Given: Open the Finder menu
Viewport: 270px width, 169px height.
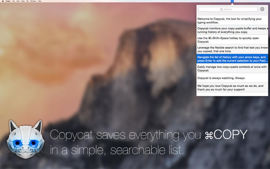Looking at the screenshot, I should (x=8, y=1).
